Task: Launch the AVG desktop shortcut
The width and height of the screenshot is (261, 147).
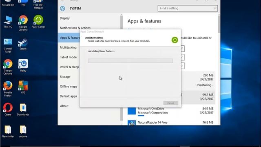Action: (x=23, y=87)
